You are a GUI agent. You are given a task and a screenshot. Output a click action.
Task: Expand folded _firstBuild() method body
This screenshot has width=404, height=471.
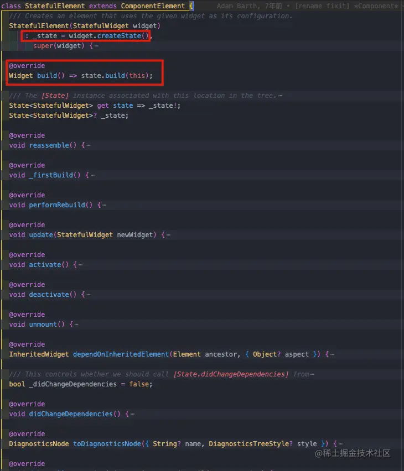pos(92,175)
